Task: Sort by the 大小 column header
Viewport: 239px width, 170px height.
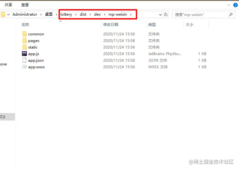Action: pos(190,24)
